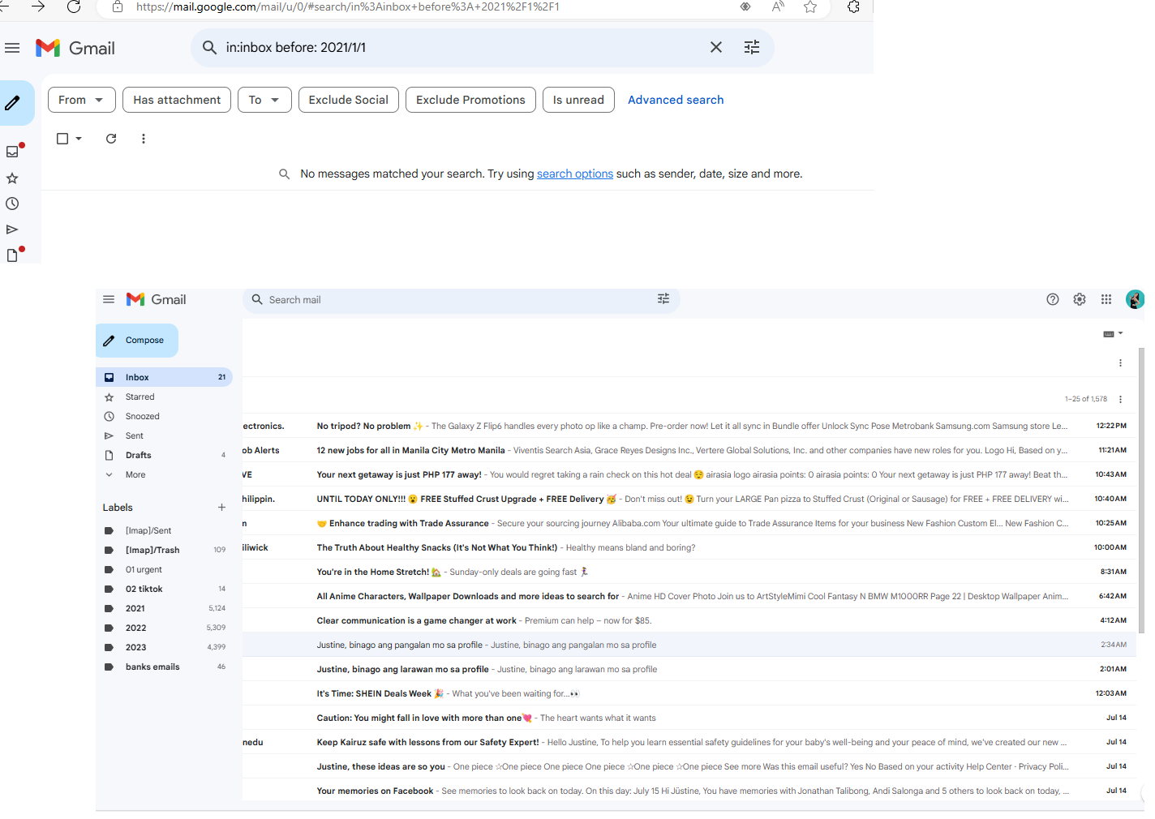Click search magnifier in 'Search mail' bar
This screenshot has width=1155, height=819.
pos(257,299)
